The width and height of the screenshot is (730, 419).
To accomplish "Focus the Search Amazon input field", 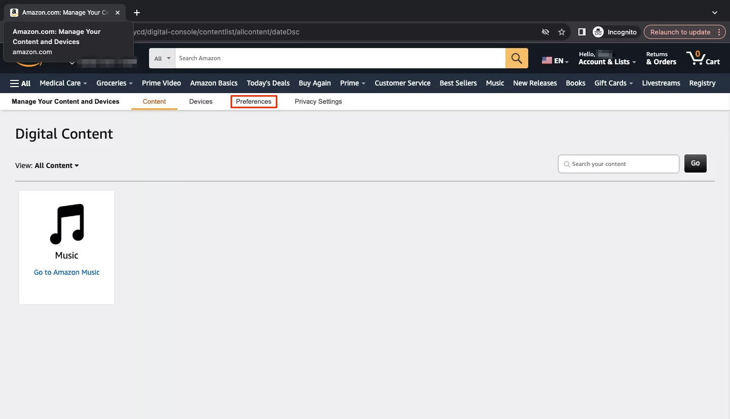I will point(340,58).
